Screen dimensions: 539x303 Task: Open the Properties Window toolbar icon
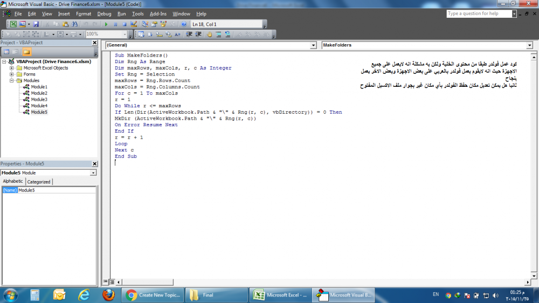(x=154, y=24)
